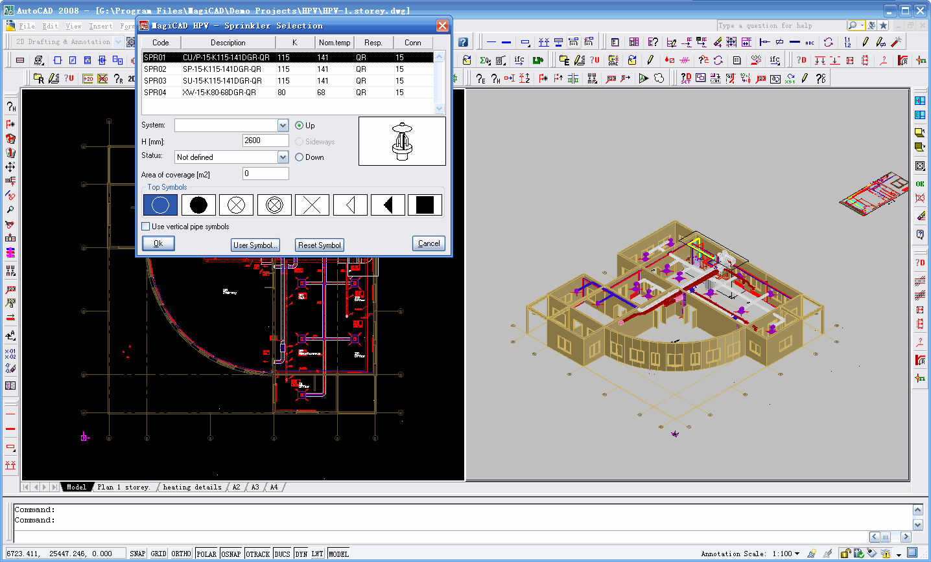Viewport: 931px width, 562px height.
Task: Click the Reset Symbol button
Action: point(320,245)
